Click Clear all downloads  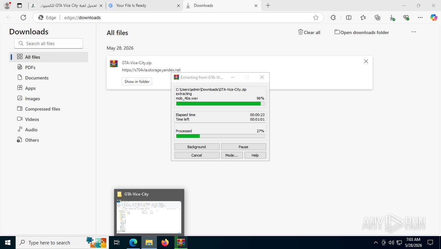coord(309,32)
